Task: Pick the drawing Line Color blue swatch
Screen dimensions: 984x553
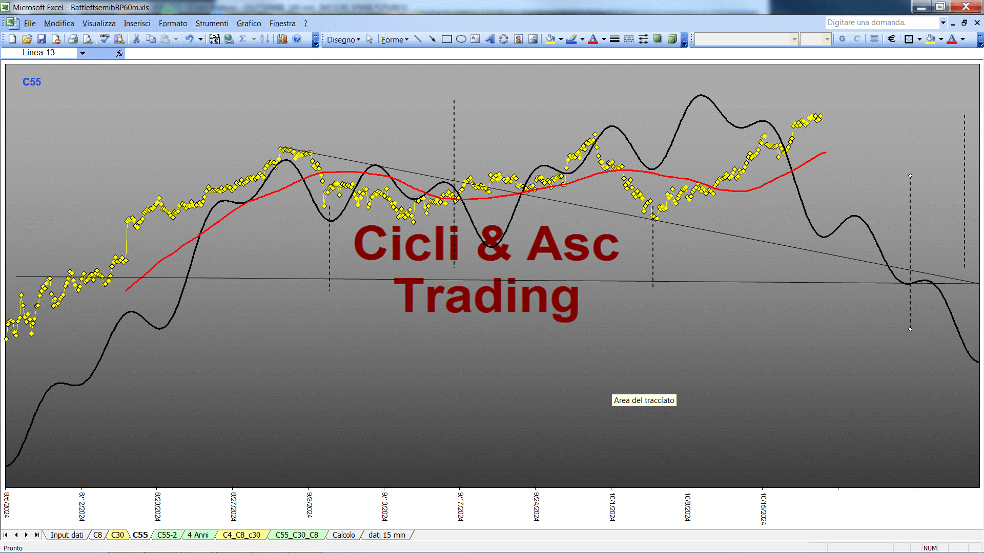Action: 571,39
